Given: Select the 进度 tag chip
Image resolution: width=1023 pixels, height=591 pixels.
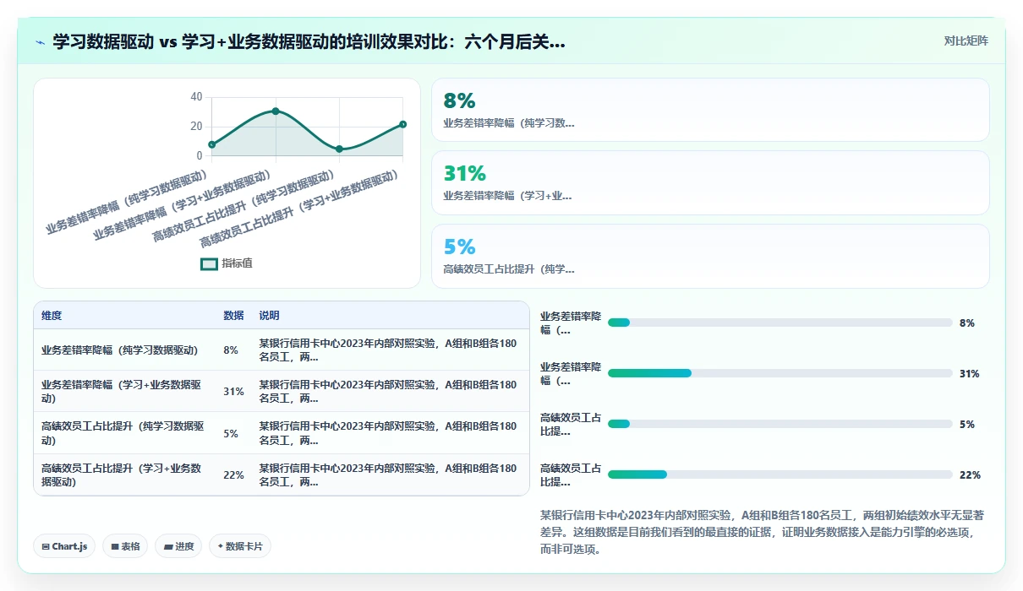Looking at the screenshot, I should point(178,546).
